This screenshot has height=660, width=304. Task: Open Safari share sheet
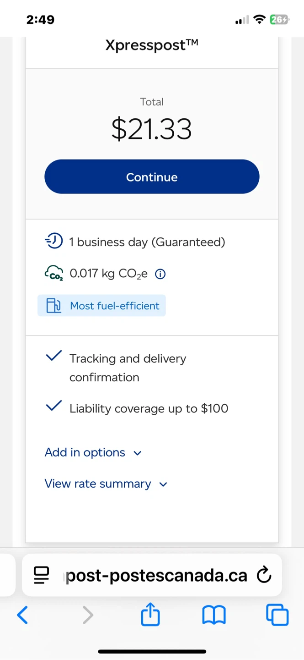[x=150, y=615]
